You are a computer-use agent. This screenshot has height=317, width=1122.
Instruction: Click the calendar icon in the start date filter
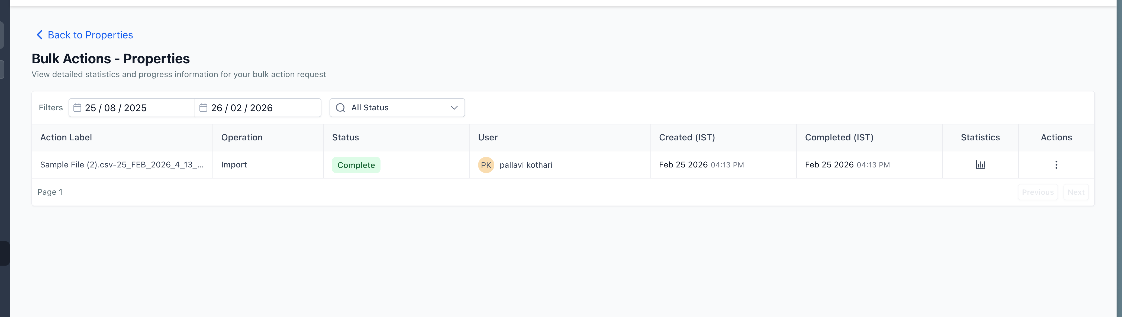tap(77, 107)
